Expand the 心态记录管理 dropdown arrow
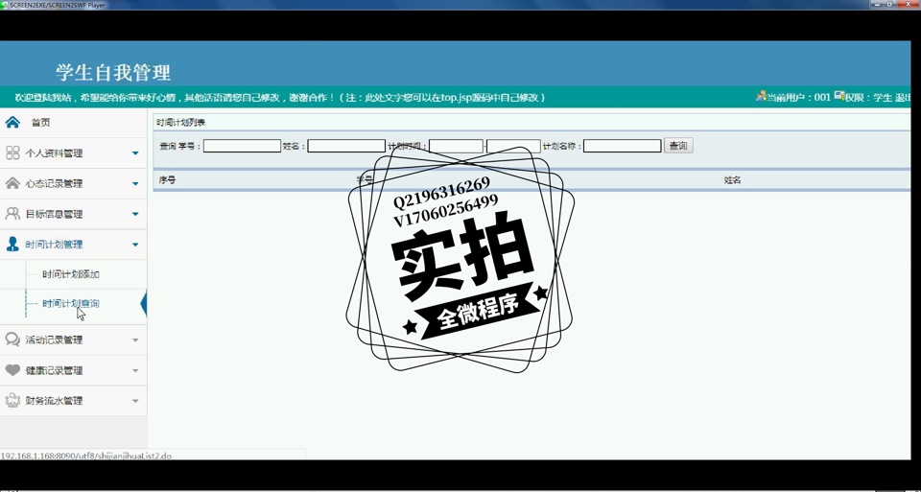Viewport: 921px width, 492px height. point(135,184)
